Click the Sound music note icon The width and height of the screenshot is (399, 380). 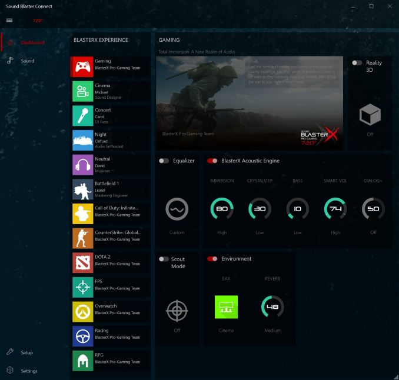tap(10, 61)
